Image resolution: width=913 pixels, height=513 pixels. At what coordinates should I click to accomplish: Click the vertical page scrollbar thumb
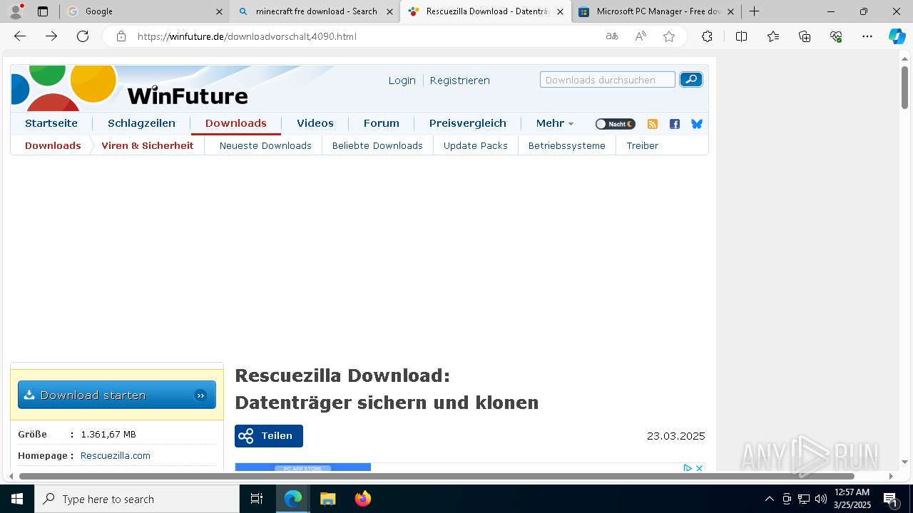click(905, 87)
